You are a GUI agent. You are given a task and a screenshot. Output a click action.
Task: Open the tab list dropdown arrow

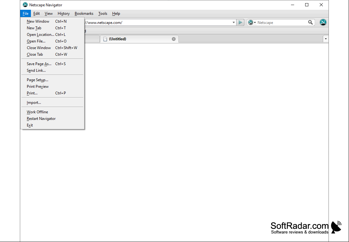coord(326,39)
